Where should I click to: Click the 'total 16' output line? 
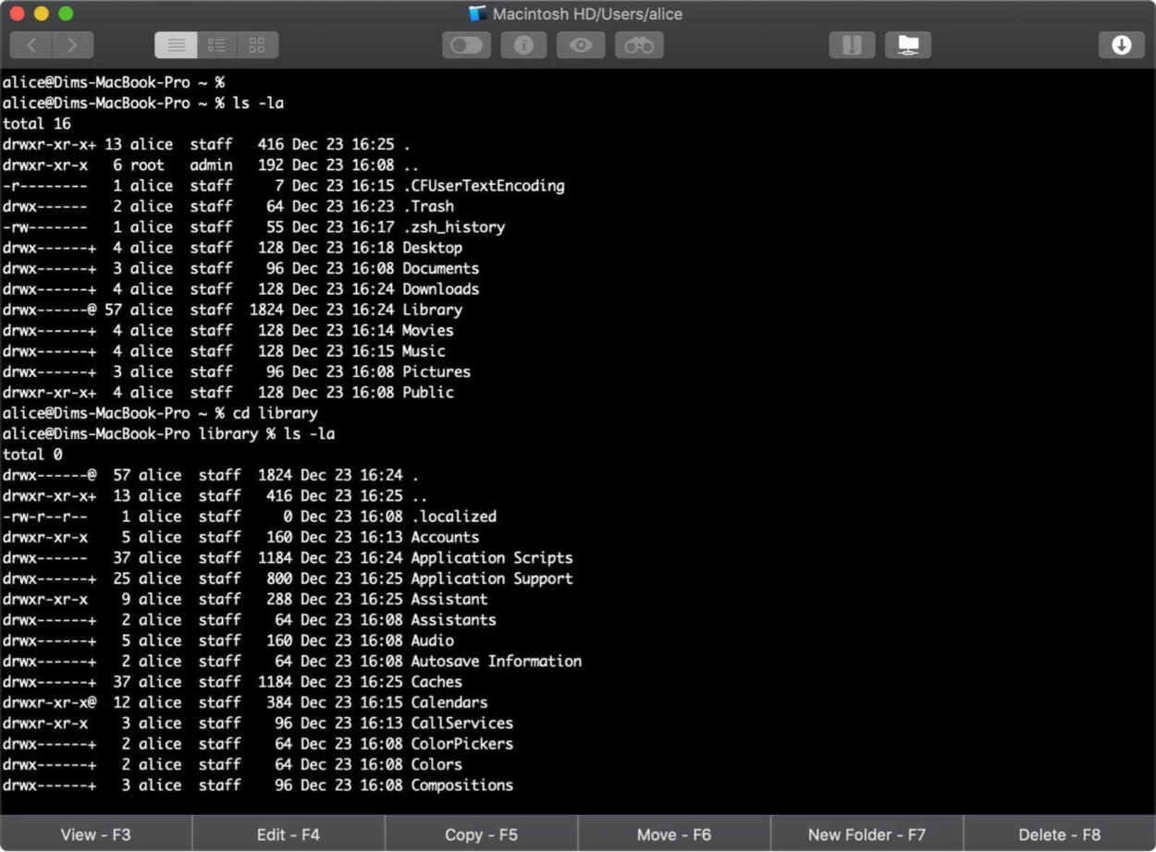pyautogui.click(x=37, y=124)
